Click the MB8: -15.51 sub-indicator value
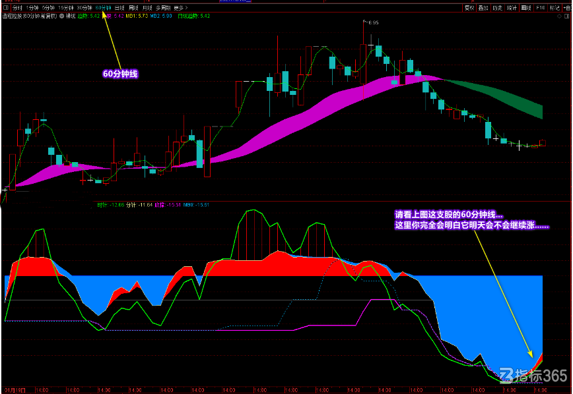The height and width of the screenshot is (394, 573). pos(196,205)
